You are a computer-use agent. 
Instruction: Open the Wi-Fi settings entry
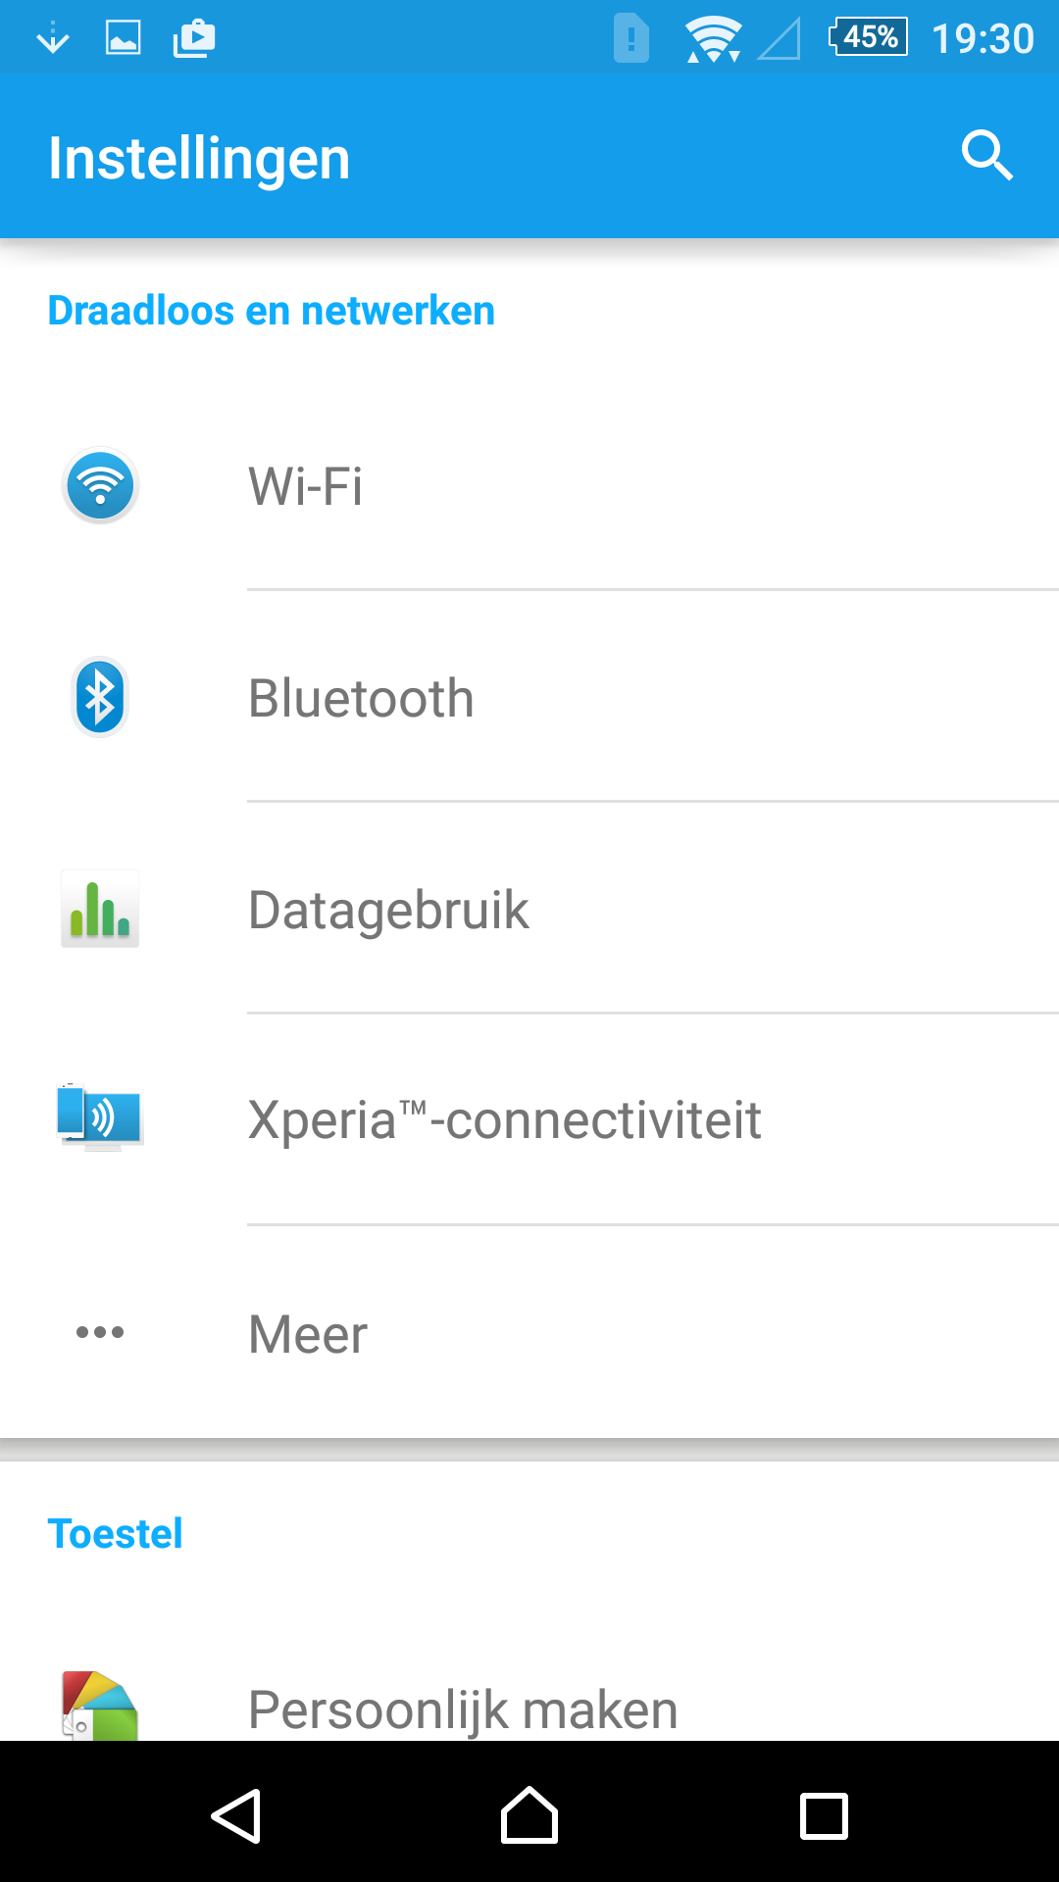pos(529,485)
